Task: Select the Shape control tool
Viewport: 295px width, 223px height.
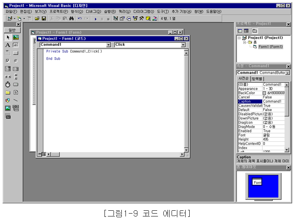Action: click(8, 100)
